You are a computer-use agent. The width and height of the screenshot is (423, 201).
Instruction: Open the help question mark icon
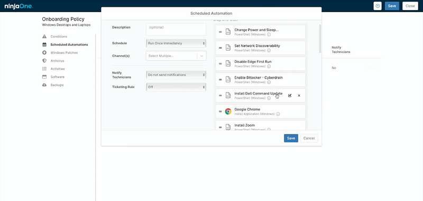tap(378, 6)
